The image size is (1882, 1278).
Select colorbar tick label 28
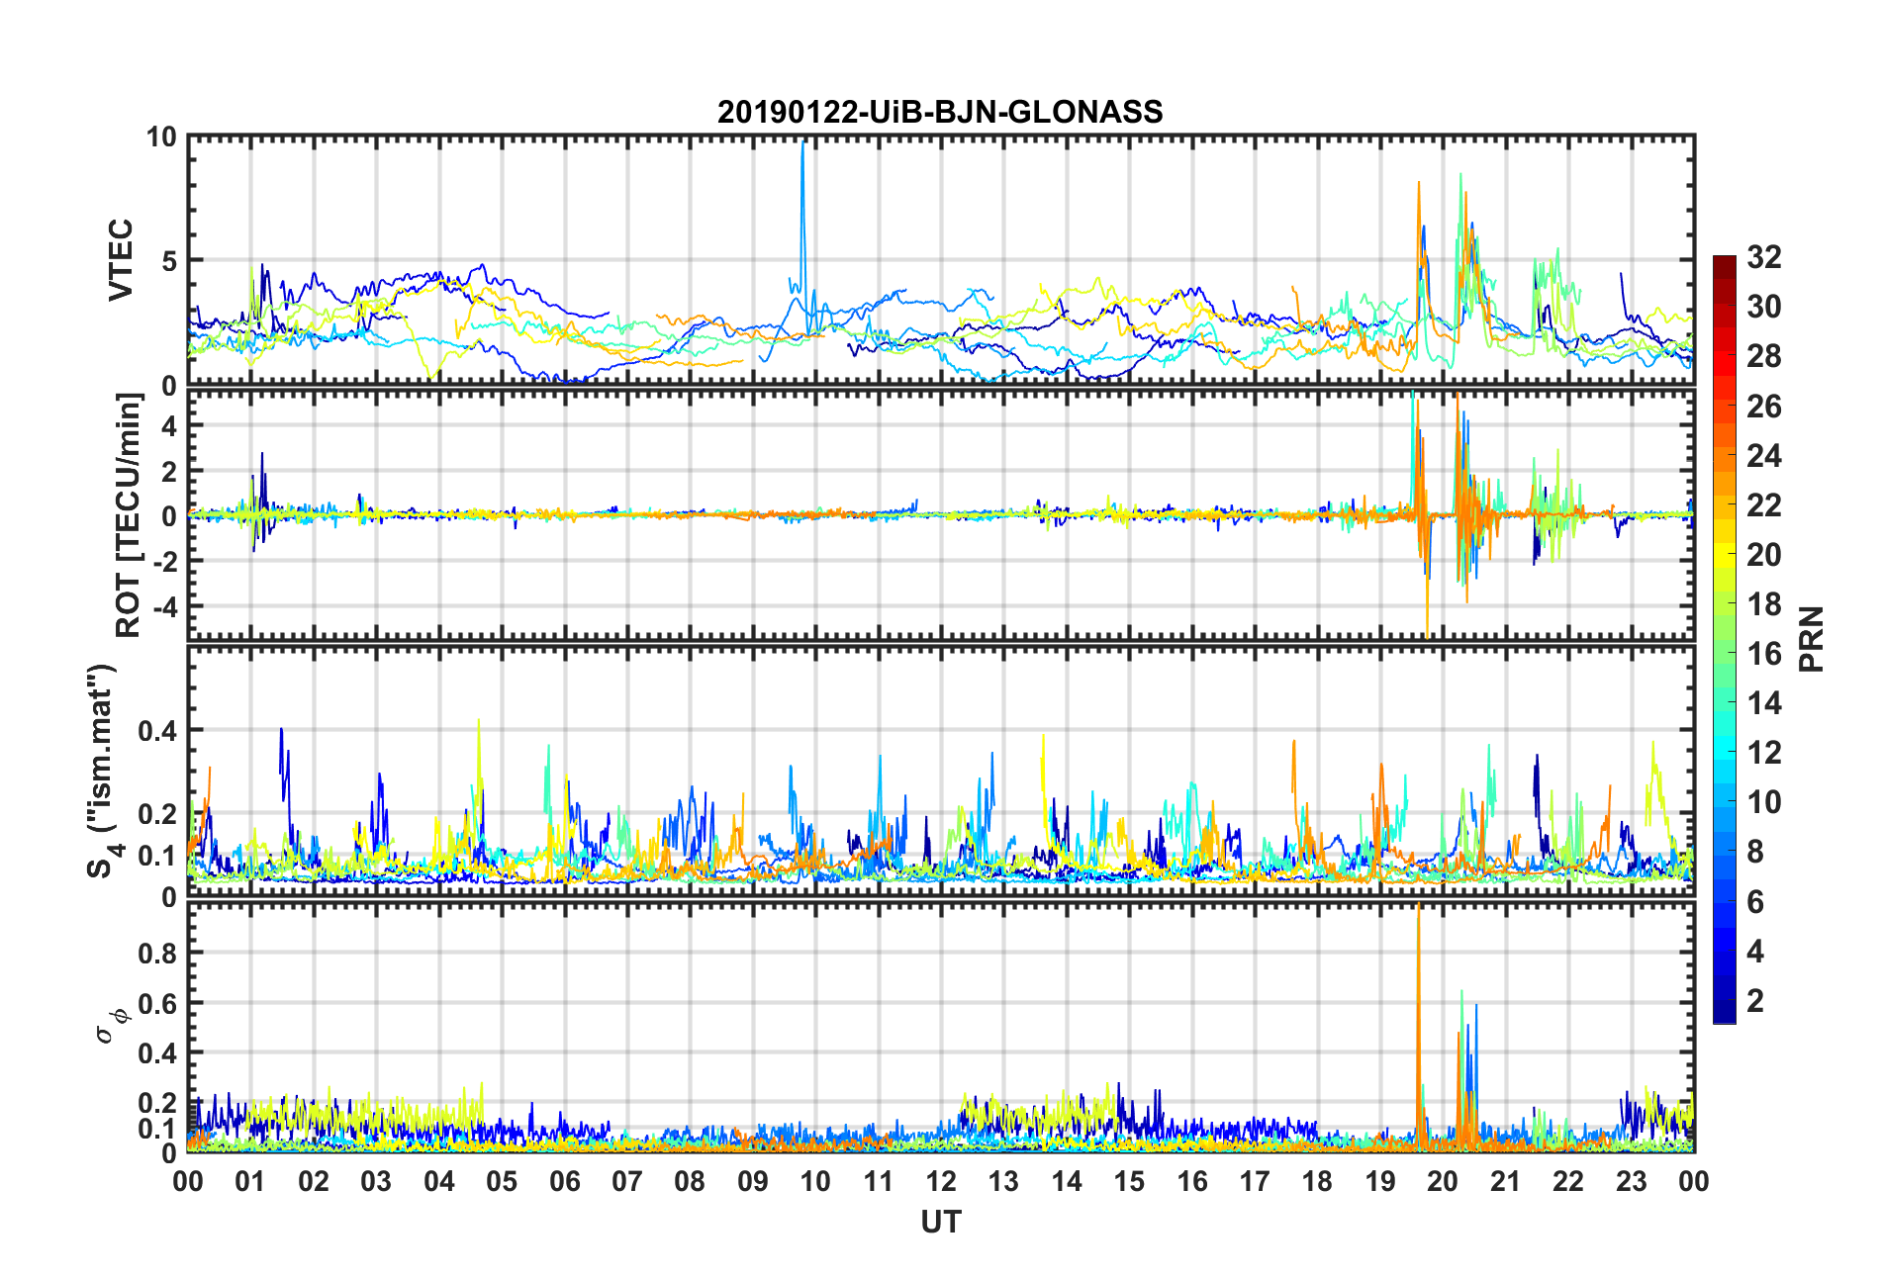pyautogui.click(x=1764, y=356)
